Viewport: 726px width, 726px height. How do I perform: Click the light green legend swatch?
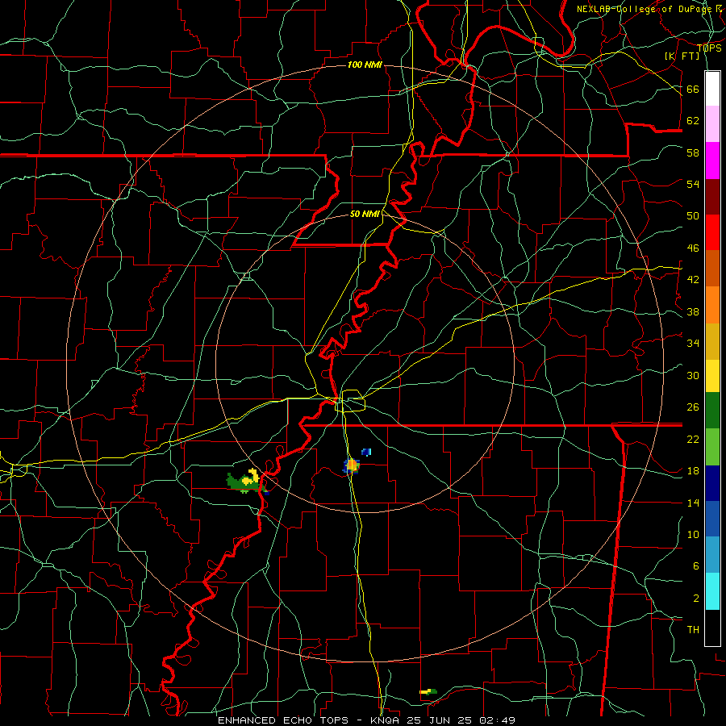pos(712,447)
